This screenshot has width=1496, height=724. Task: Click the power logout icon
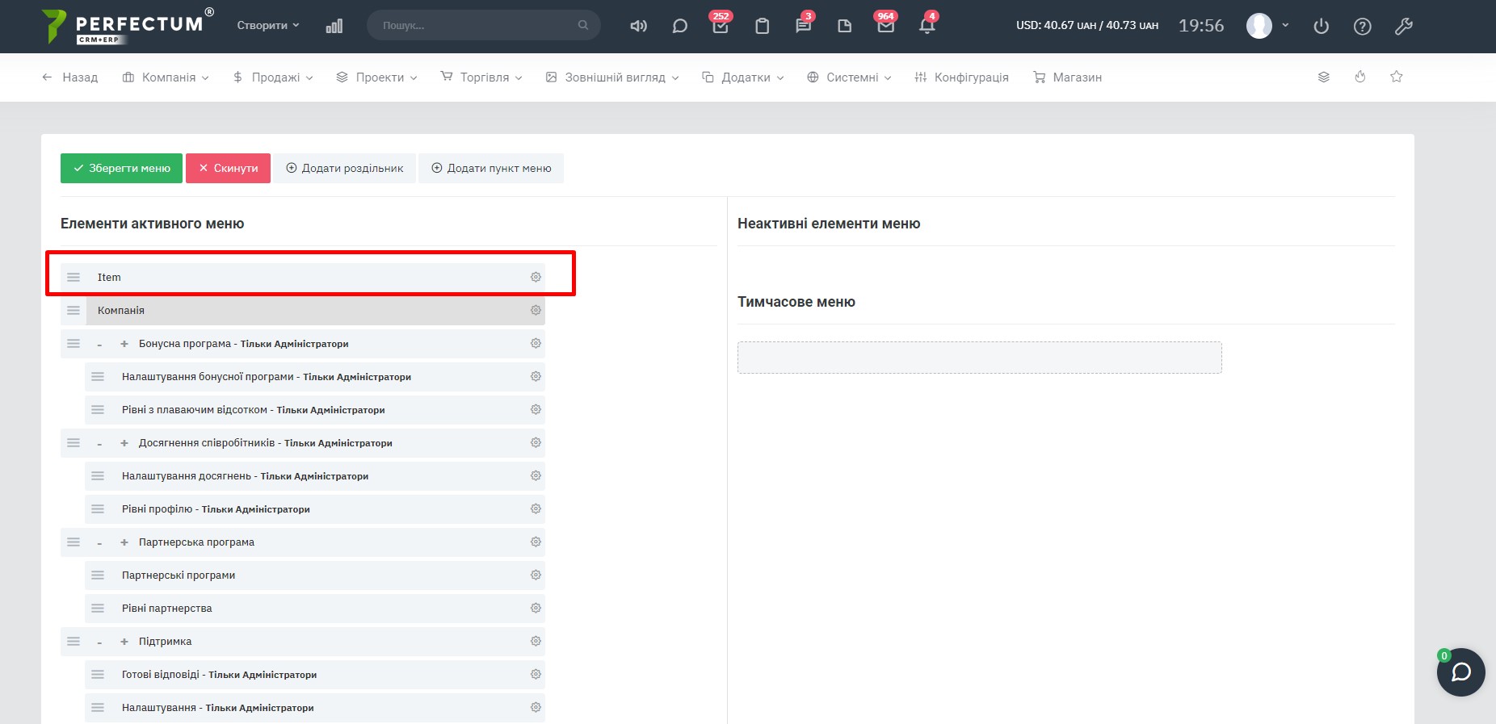coord(1321,27)
